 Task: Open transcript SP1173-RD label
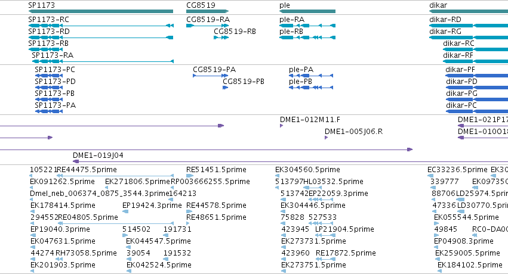click(49, 32)
